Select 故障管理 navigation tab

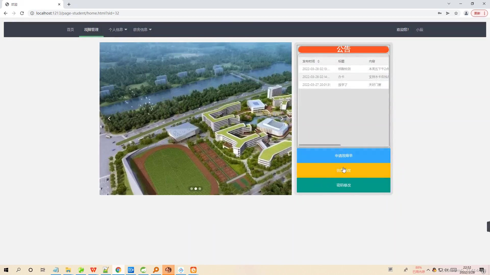tap(91, 30)
